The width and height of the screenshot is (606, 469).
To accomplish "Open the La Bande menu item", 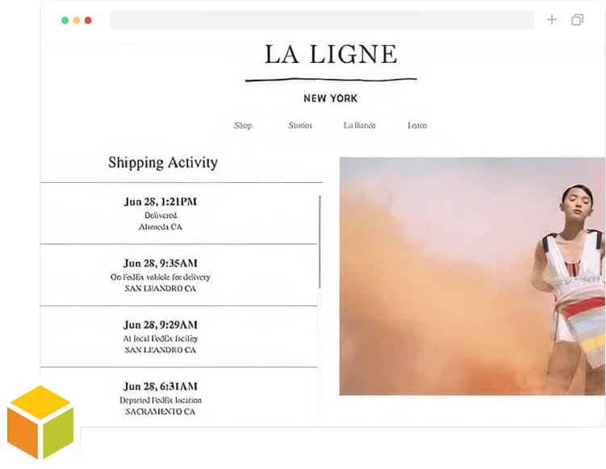I will [359, 126].
